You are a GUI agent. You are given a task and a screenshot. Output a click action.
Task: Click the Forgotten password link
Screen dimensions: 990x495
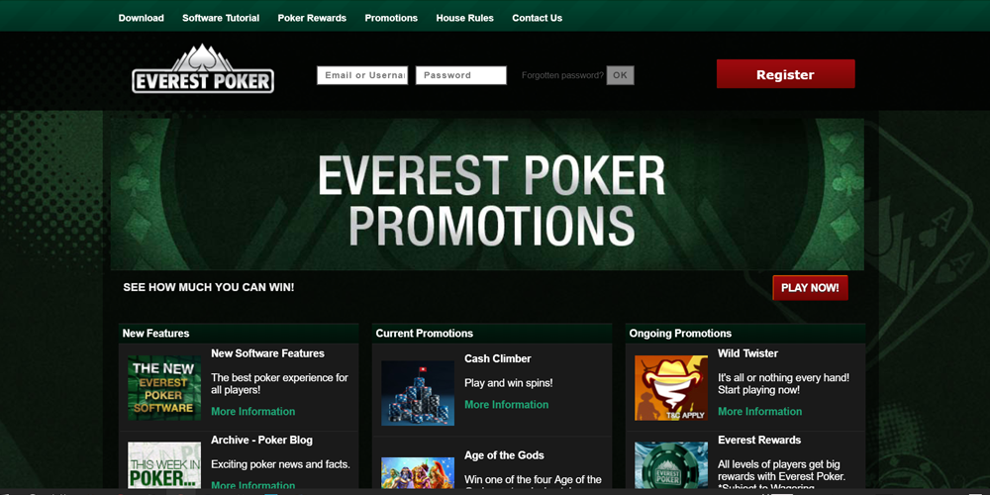click(562, 75)
